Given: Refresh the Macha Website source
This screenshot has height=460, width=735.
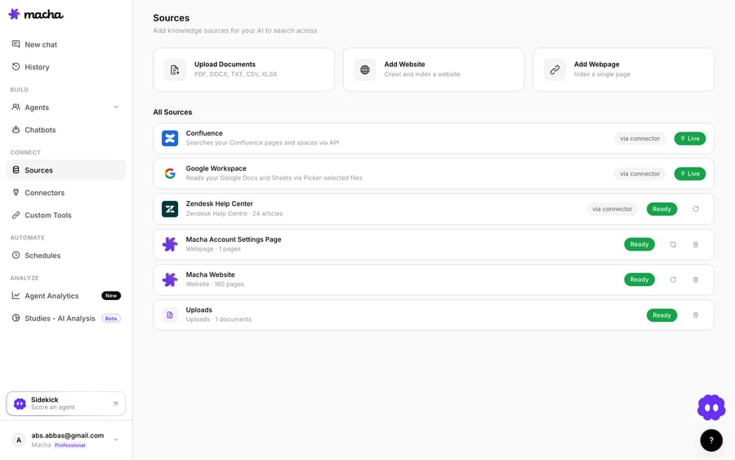Looking at the screenshot, I should pos(673,279).
